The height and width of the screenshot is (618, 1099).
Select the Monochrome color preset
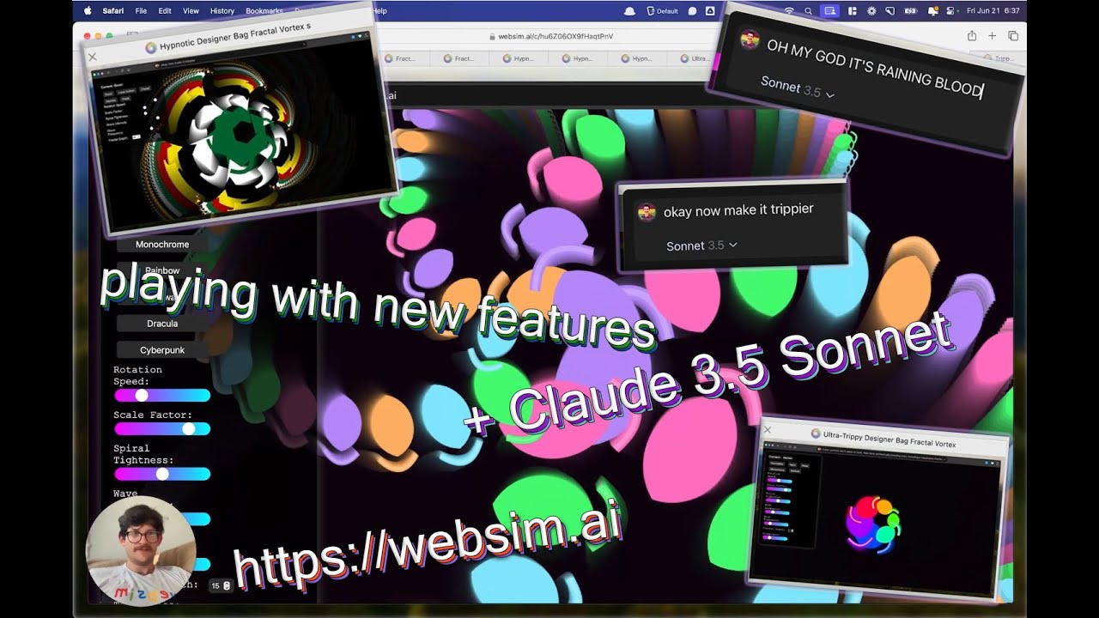162,245
